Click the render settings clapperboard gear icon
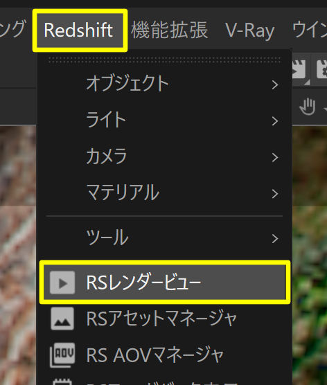Image resolution: width=327 pixels, height=385 pixels. (322, 69)
